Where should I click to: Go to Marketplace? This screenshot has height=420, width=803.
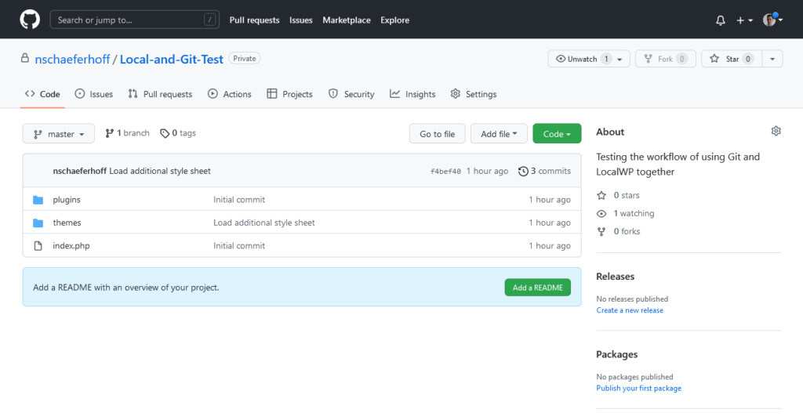point(346,20)
